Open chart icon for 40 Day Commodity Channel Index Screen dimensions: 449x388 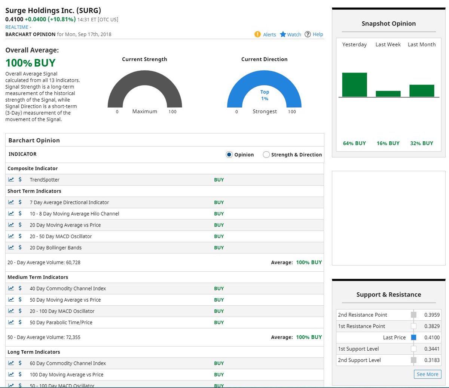[11, 288]
